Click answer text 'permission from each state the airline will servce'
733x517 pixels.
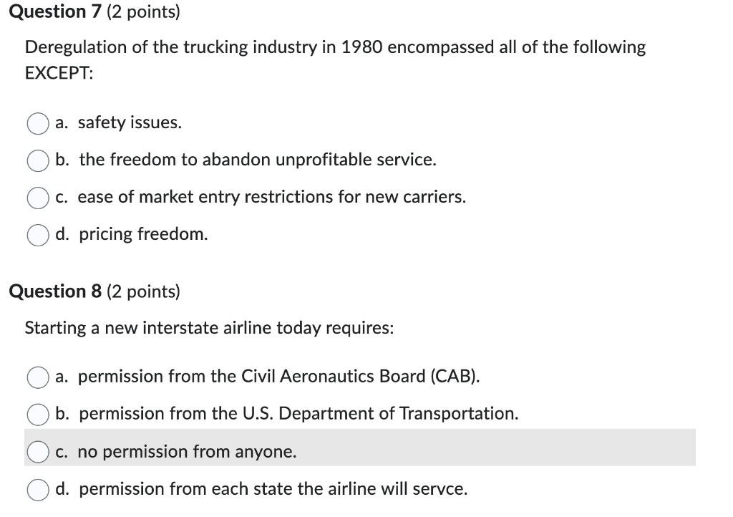pos(273,489)
